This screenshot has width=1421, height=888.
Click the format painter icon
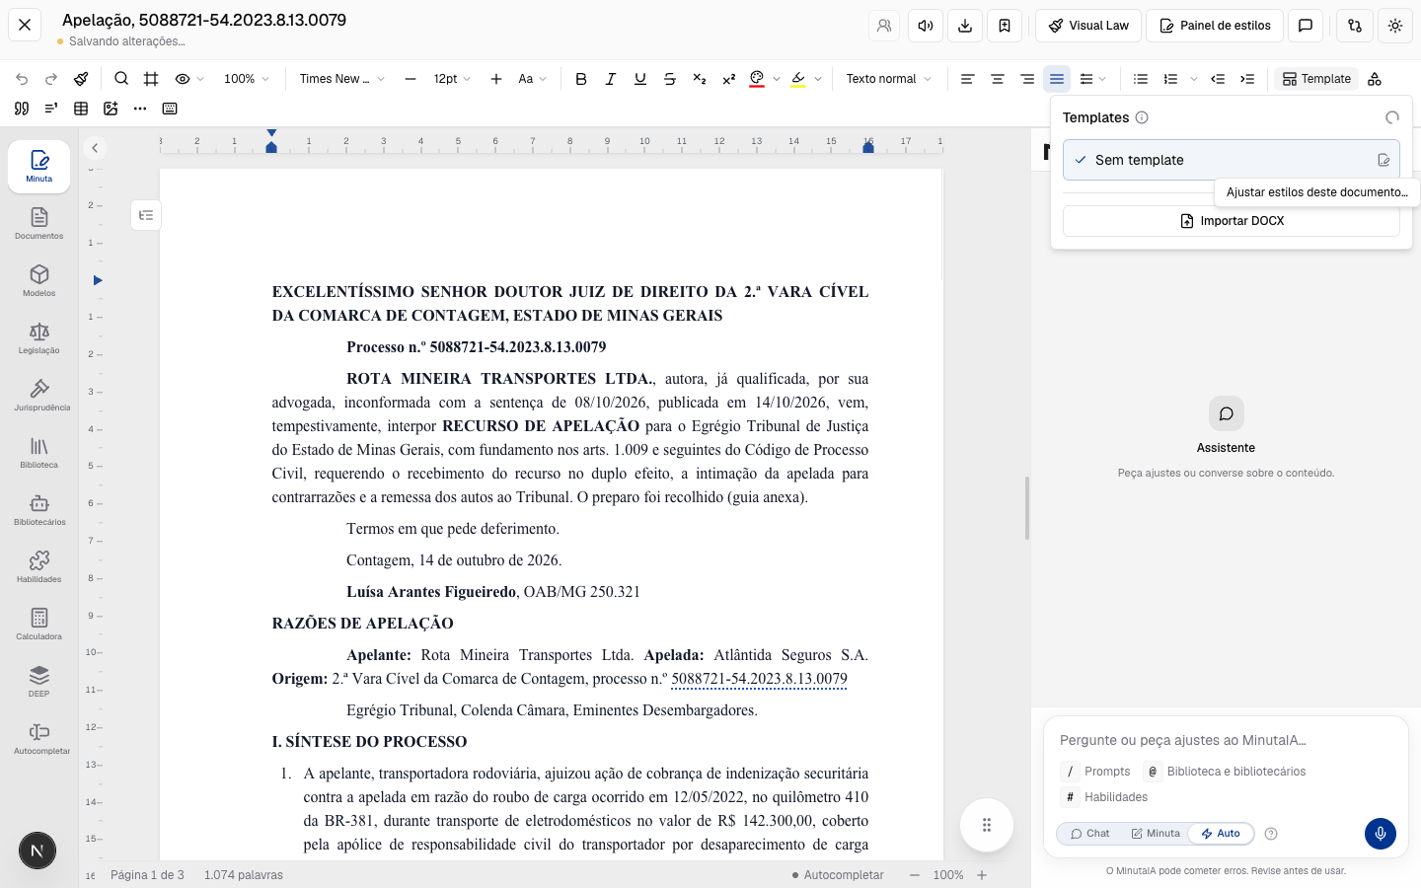(x=81, y=79)
